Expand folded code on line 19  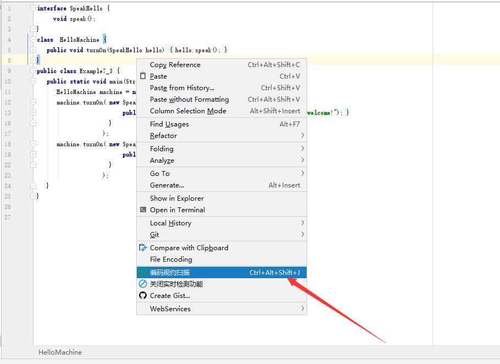click(33, 154)
